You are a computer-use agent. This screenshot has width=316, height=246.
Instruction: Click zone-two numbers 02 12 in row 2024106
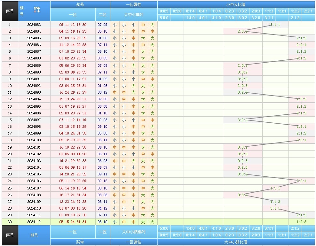coord(103,181)
